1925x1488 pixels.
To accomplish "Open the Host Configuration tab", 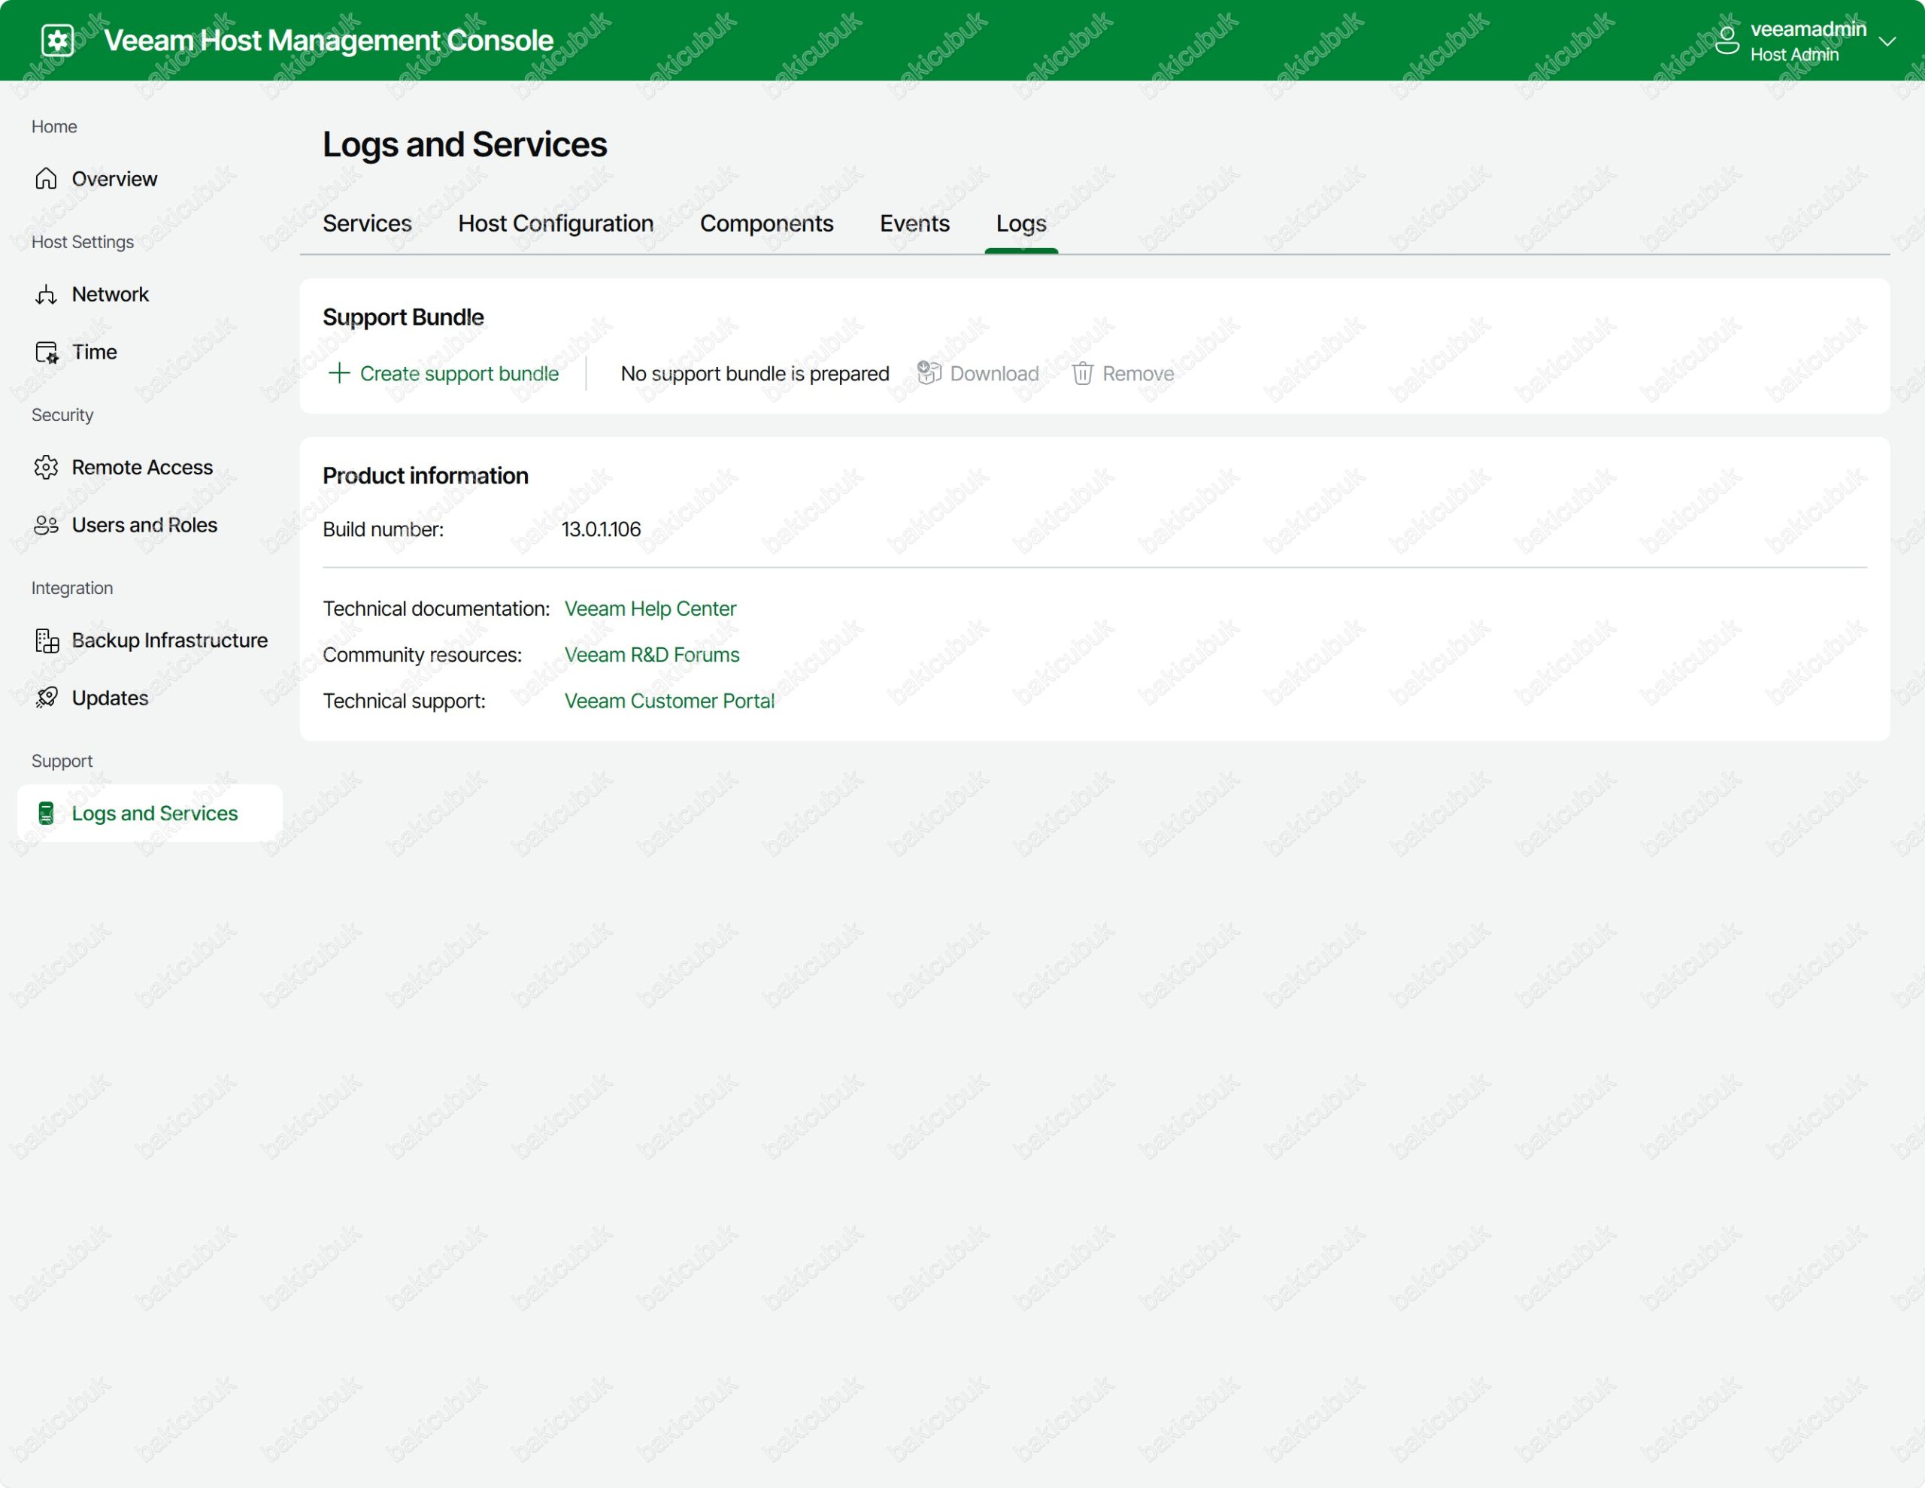I will (x=555, y=224).
